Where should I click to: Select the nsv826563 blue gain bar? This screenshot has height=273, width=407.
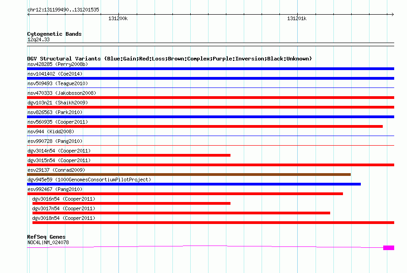210,117
